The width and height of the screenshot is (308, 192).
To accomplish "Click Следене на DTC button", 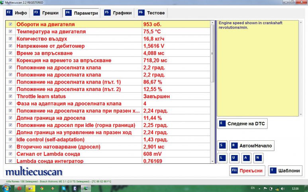I will (242, 124).
